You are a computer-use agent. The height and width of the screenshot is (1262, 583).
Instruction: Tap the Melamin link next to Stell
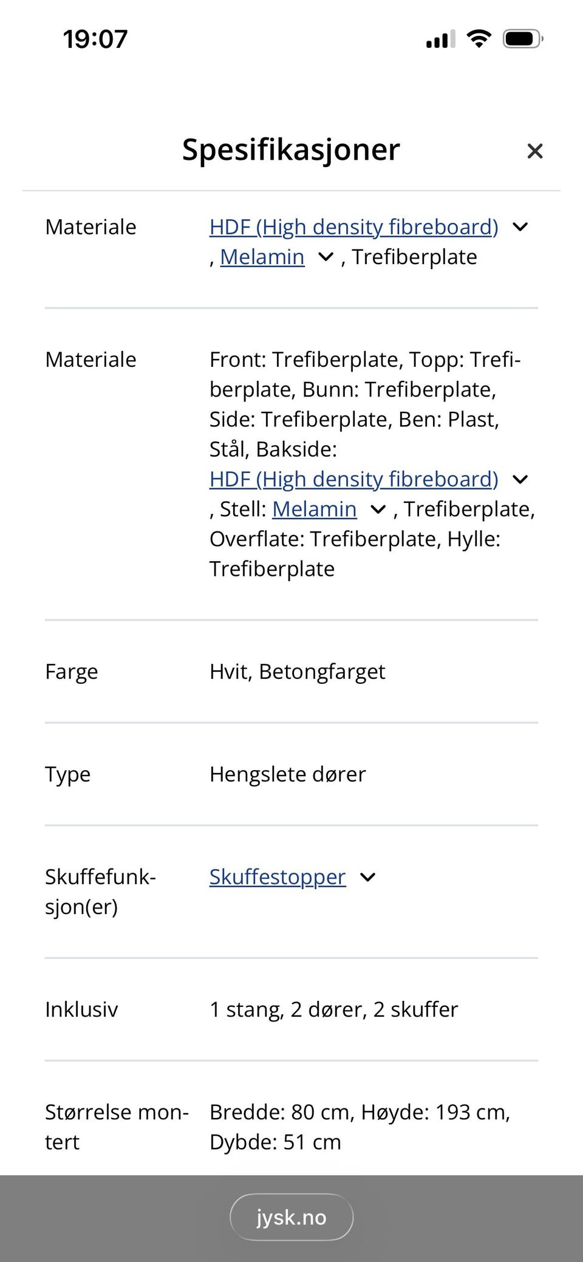click(x=315, y=509)
